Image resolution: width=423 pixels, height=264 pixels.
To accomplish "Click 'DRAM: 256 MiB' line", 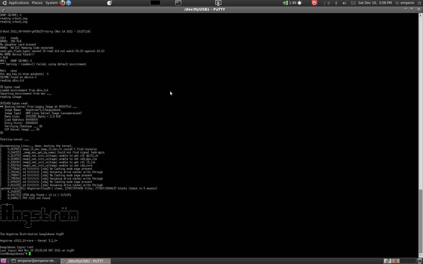I will (11, 41).
